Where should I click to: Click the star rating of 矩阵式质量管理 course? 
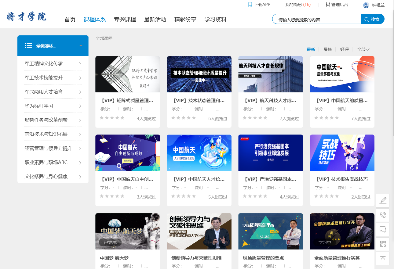(x=112, y=118)
